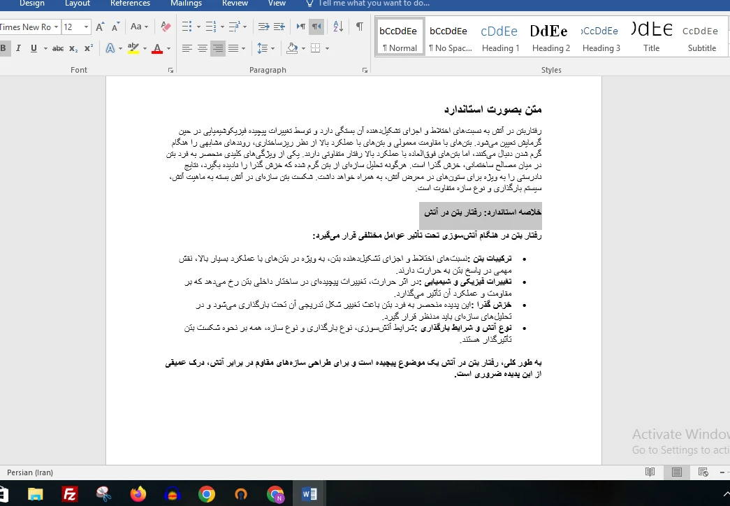Click the Clear All Formatting eraser icon
The image size is (730, 506).
166,27
